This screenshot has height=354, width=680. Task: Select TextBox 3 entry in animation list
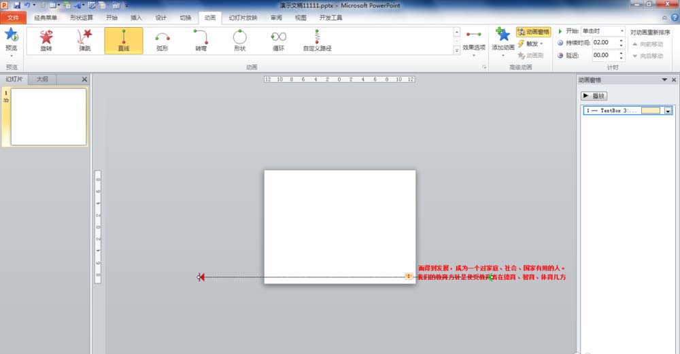click(628, 111)
